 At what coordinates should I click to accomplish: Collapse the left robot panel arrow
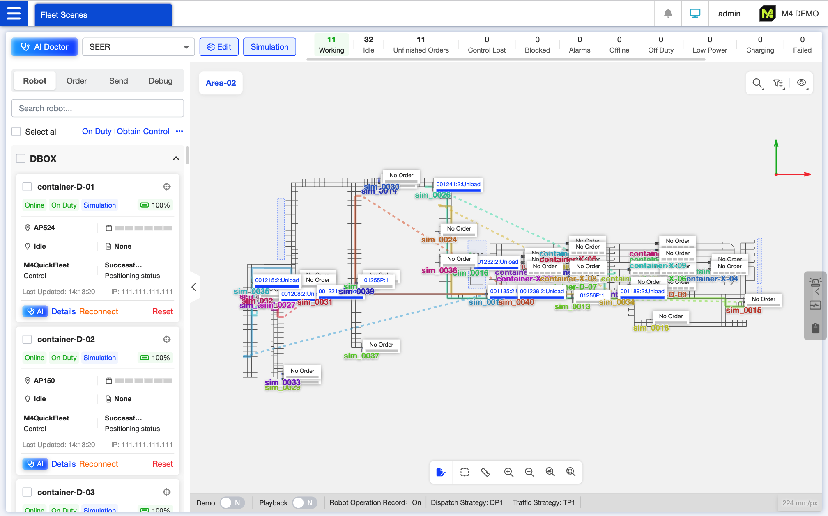tap(194, 287)
